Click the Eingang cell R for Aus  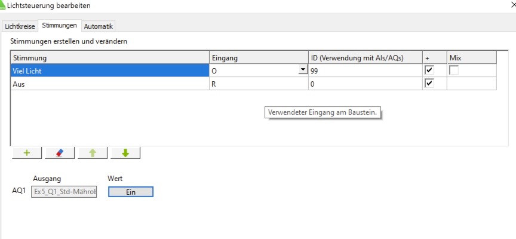point(258,84)
